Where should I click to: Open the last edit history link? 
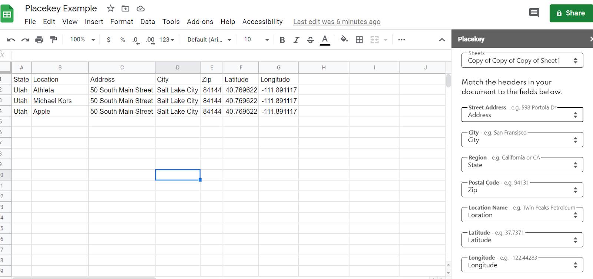pos(337,22)
